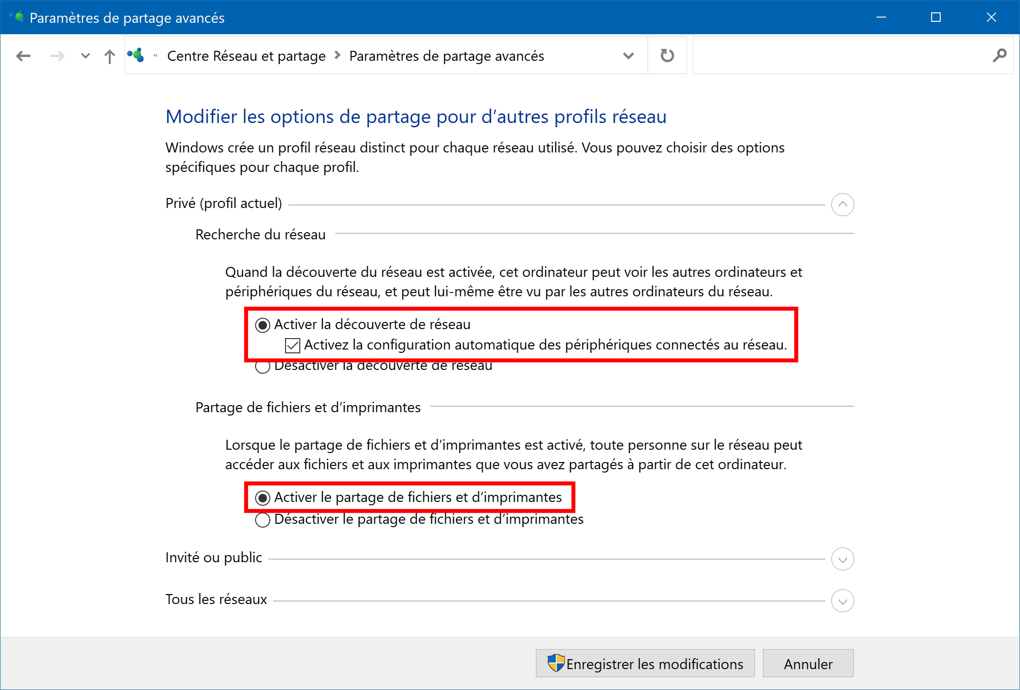Select Désactiver la découverte de réseau
Viewport: 1020px width, 690px height.
pyautogui.click(x=262, y=366)
